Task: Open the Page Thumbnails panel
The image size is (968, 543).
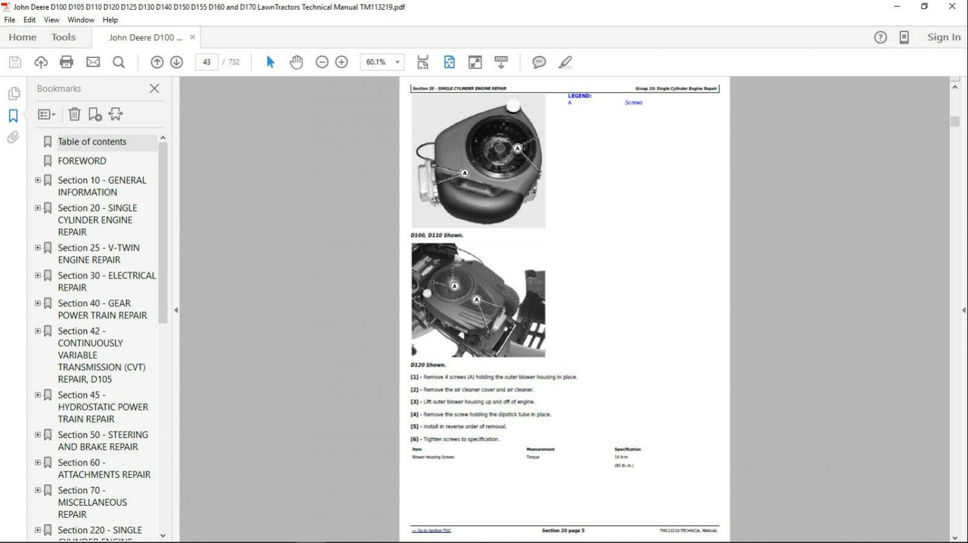Action: click(x=14, y=94)
